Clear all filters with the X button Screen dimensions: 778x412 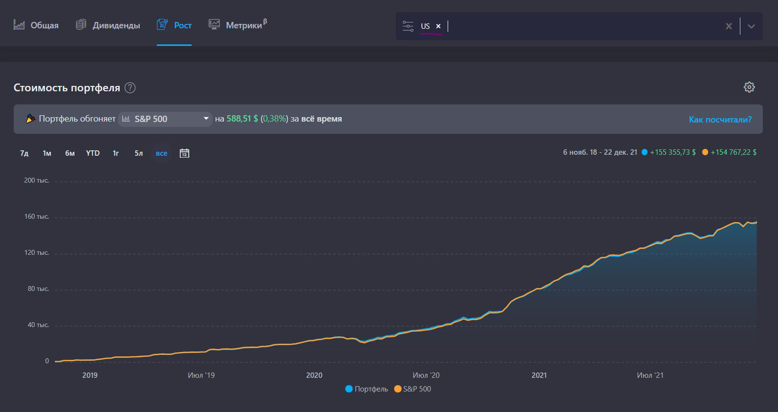pos(729,26)
